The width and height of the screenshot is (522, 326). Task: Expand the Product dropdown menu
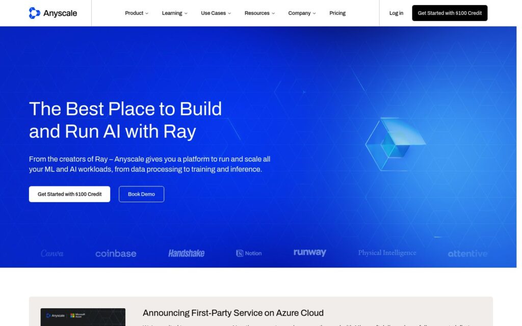point(137,13)
